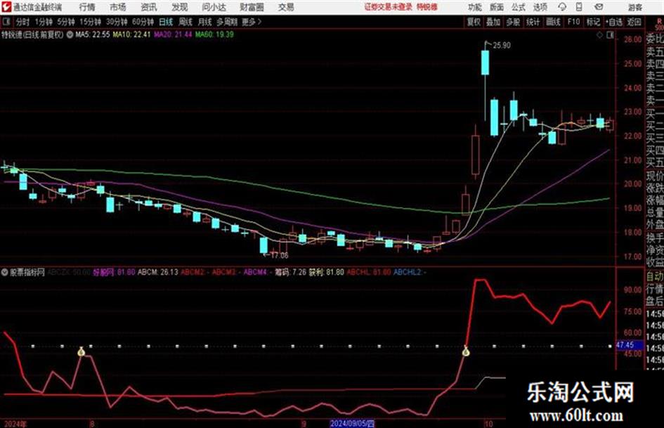Click the MA20: 21.44 label
The width and height of the screenshot is (664, 428).
click(x=173, y=34)
